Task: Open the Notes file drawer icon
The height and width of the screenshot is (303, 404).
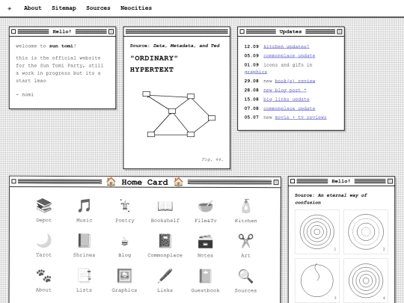Action: (x=205, y=242)
